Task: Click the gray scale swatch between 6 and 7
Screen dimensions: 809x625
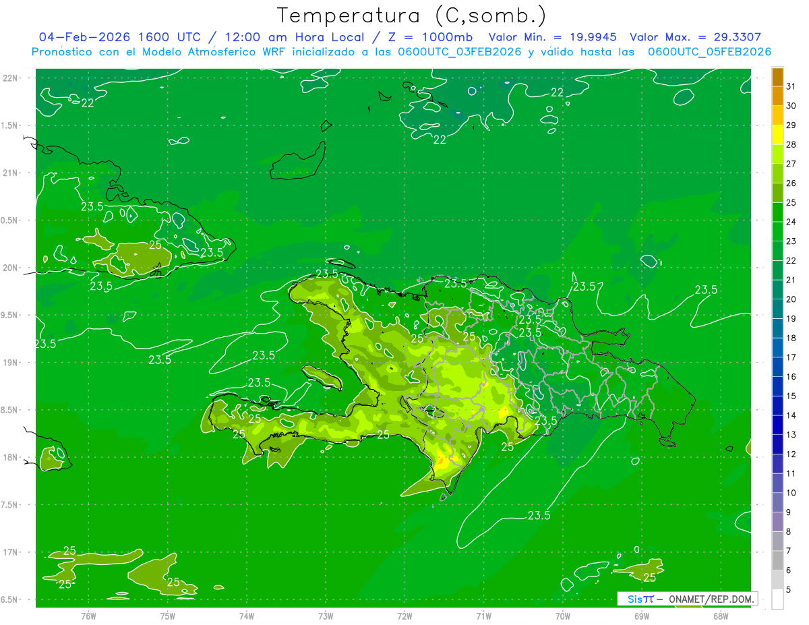Action: 777,560
